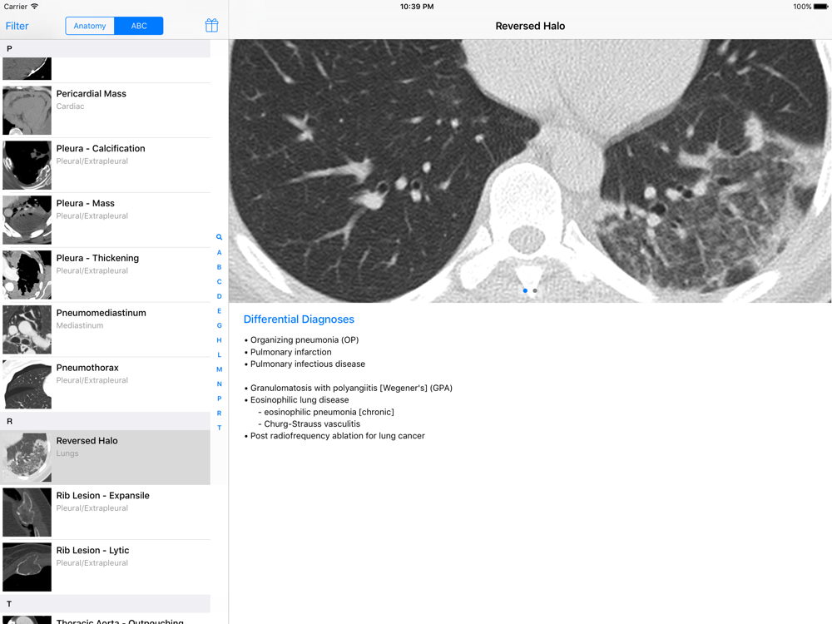Tap the P section header
The image size is (832, 624).
[x=105, y=48]
